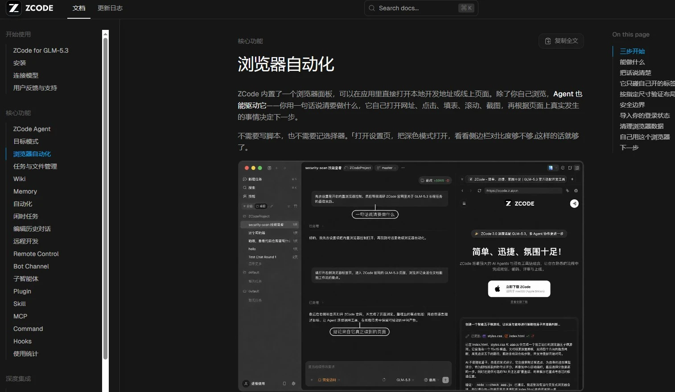Viewport: 675px width, 392px height.
Task: Open the 目标模式 sidebar page
Action: (x=26, y=141)
